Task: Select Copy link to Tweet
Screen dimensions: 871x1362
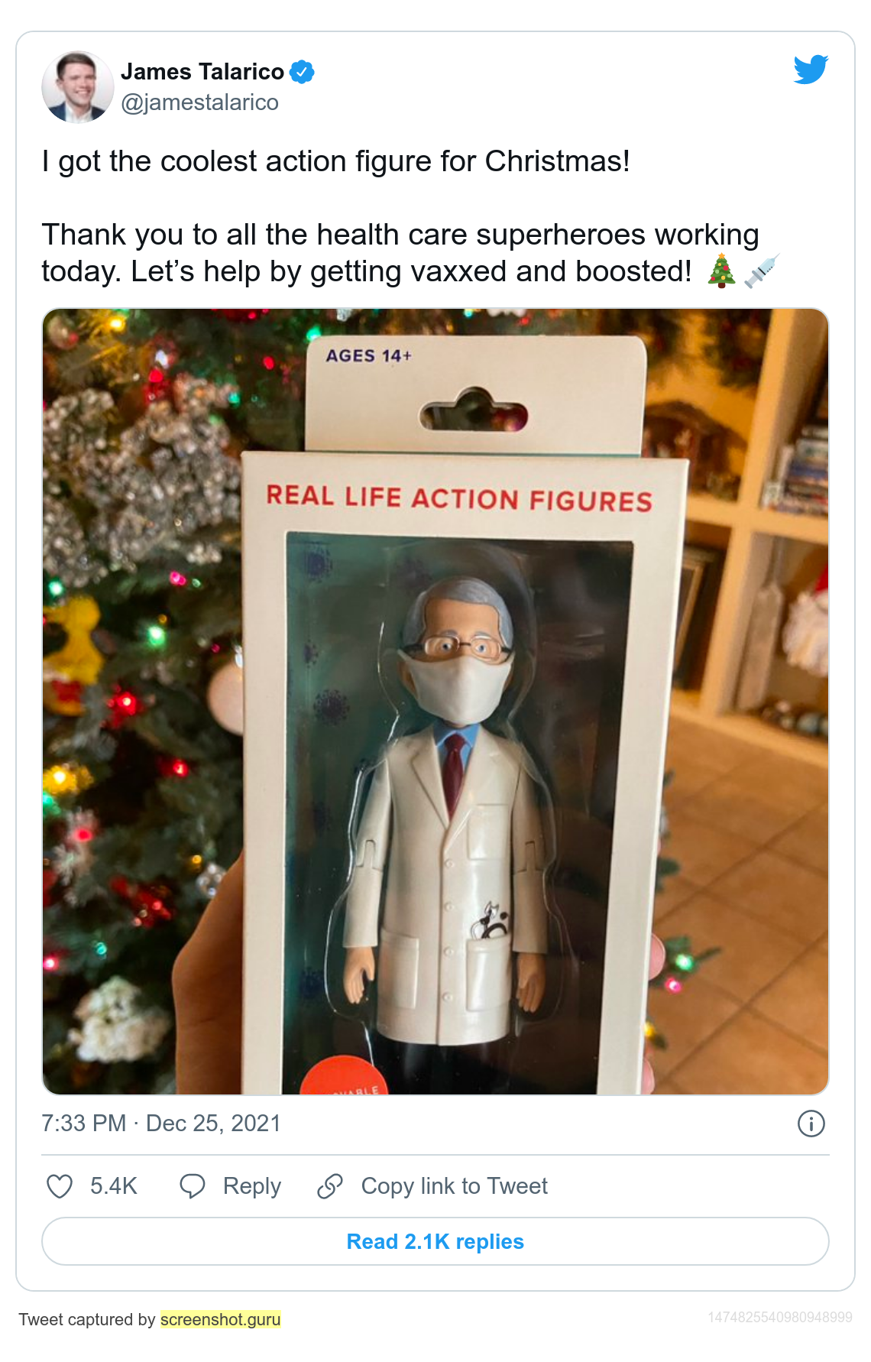Action: pyautogui.click(x=455, y=1186)
